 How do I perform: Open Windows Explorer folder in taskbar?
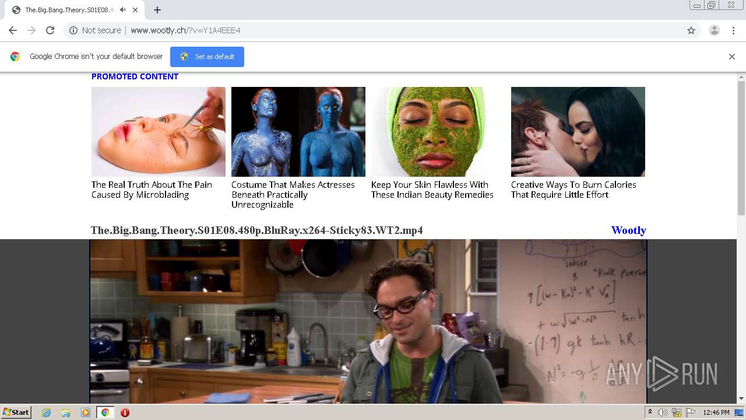[66, 412]
